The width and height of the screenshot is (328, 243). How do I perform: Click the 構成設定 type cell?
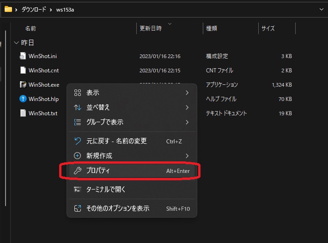[217, 56]
